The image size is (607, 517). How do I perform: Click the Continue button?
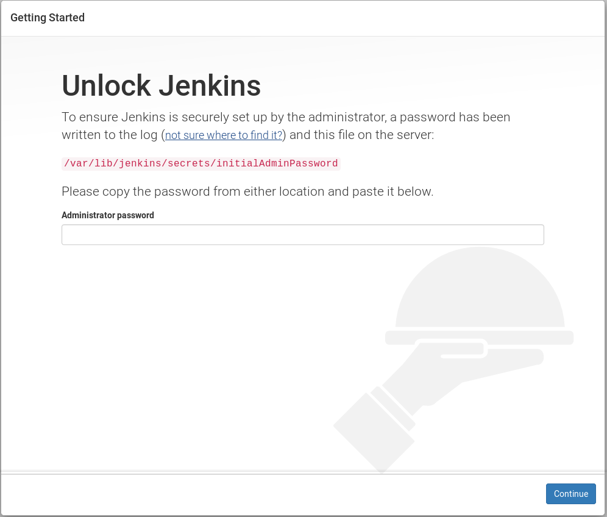570,493
